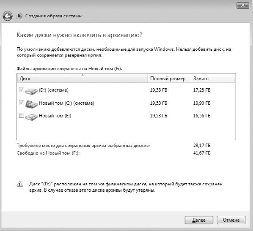Close the dialog with the X button
The height and width of the screenshot is (231, 253).
[243, 5]
